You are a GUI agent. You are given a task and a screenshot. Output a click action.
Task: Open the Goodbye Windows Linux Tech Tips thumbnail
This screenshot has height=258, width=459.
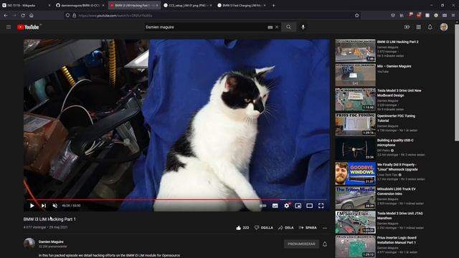(x=355, y=173)
